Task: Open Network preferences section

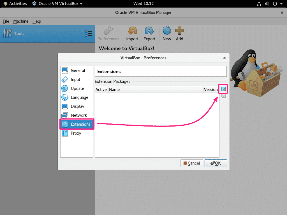Action: pos(77,115)
